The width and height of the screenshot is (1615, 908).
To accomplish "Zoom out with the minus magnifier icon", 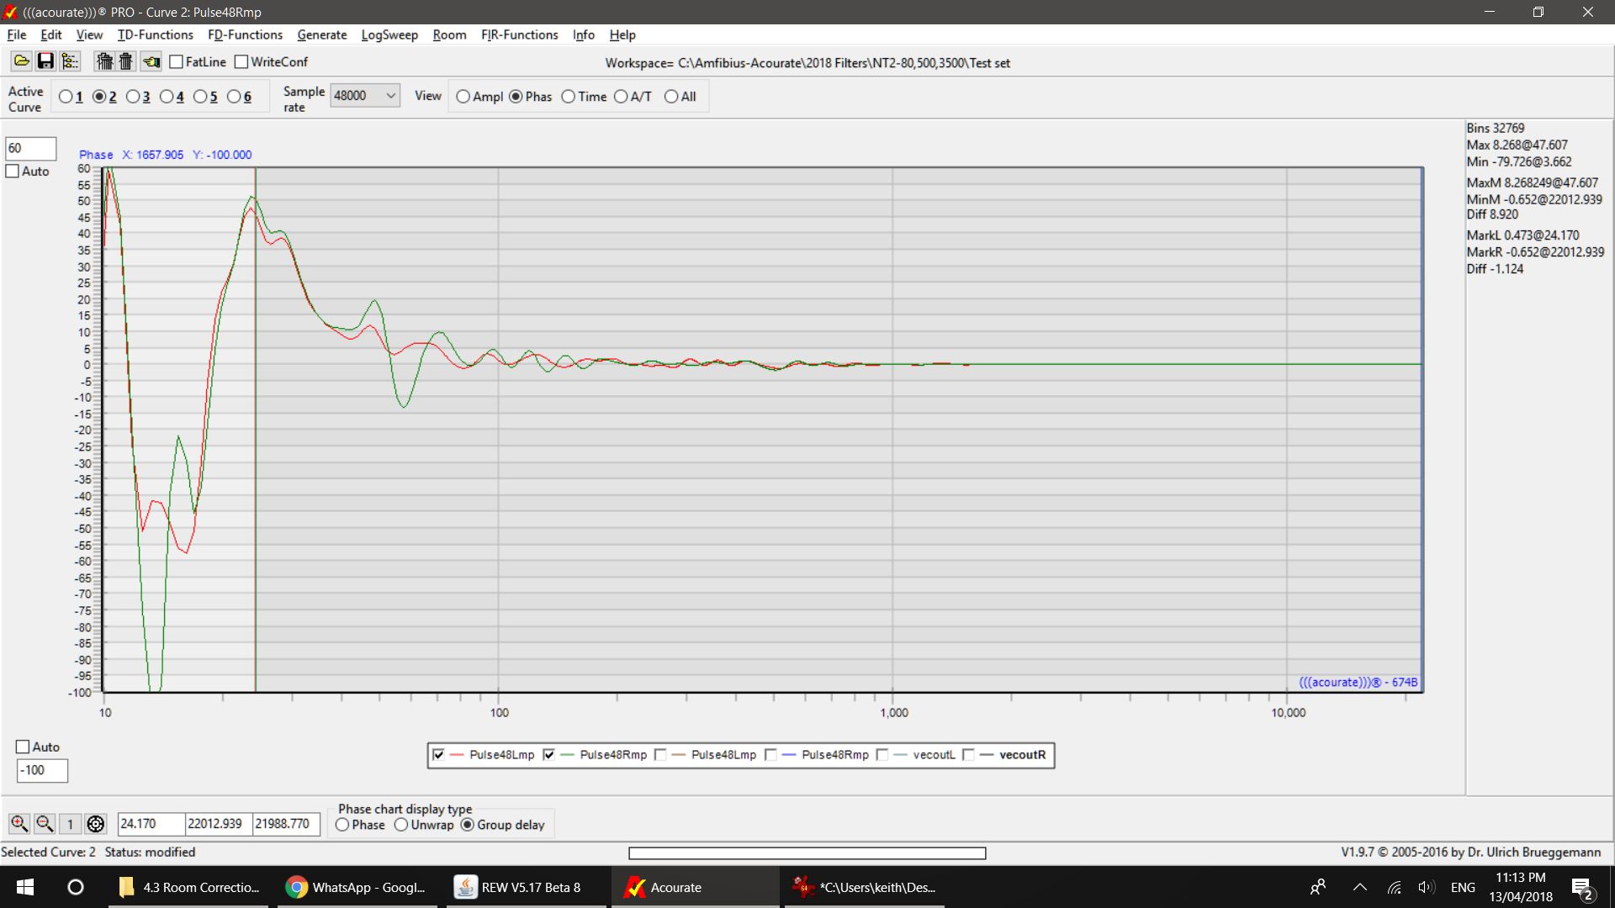I will (45, 824).
